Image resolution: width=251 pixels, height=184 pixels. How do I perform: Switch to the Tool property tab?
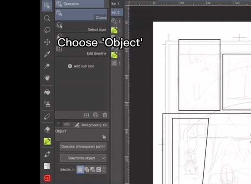pyautogui.click(x=91, y=125)
